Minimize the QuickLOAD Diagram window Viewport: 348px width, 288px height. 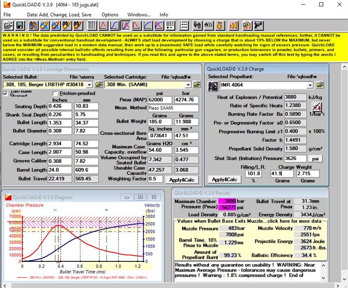(127, 197)
